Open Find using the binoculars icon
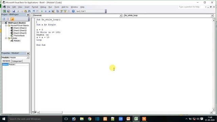 pos(29,11)
